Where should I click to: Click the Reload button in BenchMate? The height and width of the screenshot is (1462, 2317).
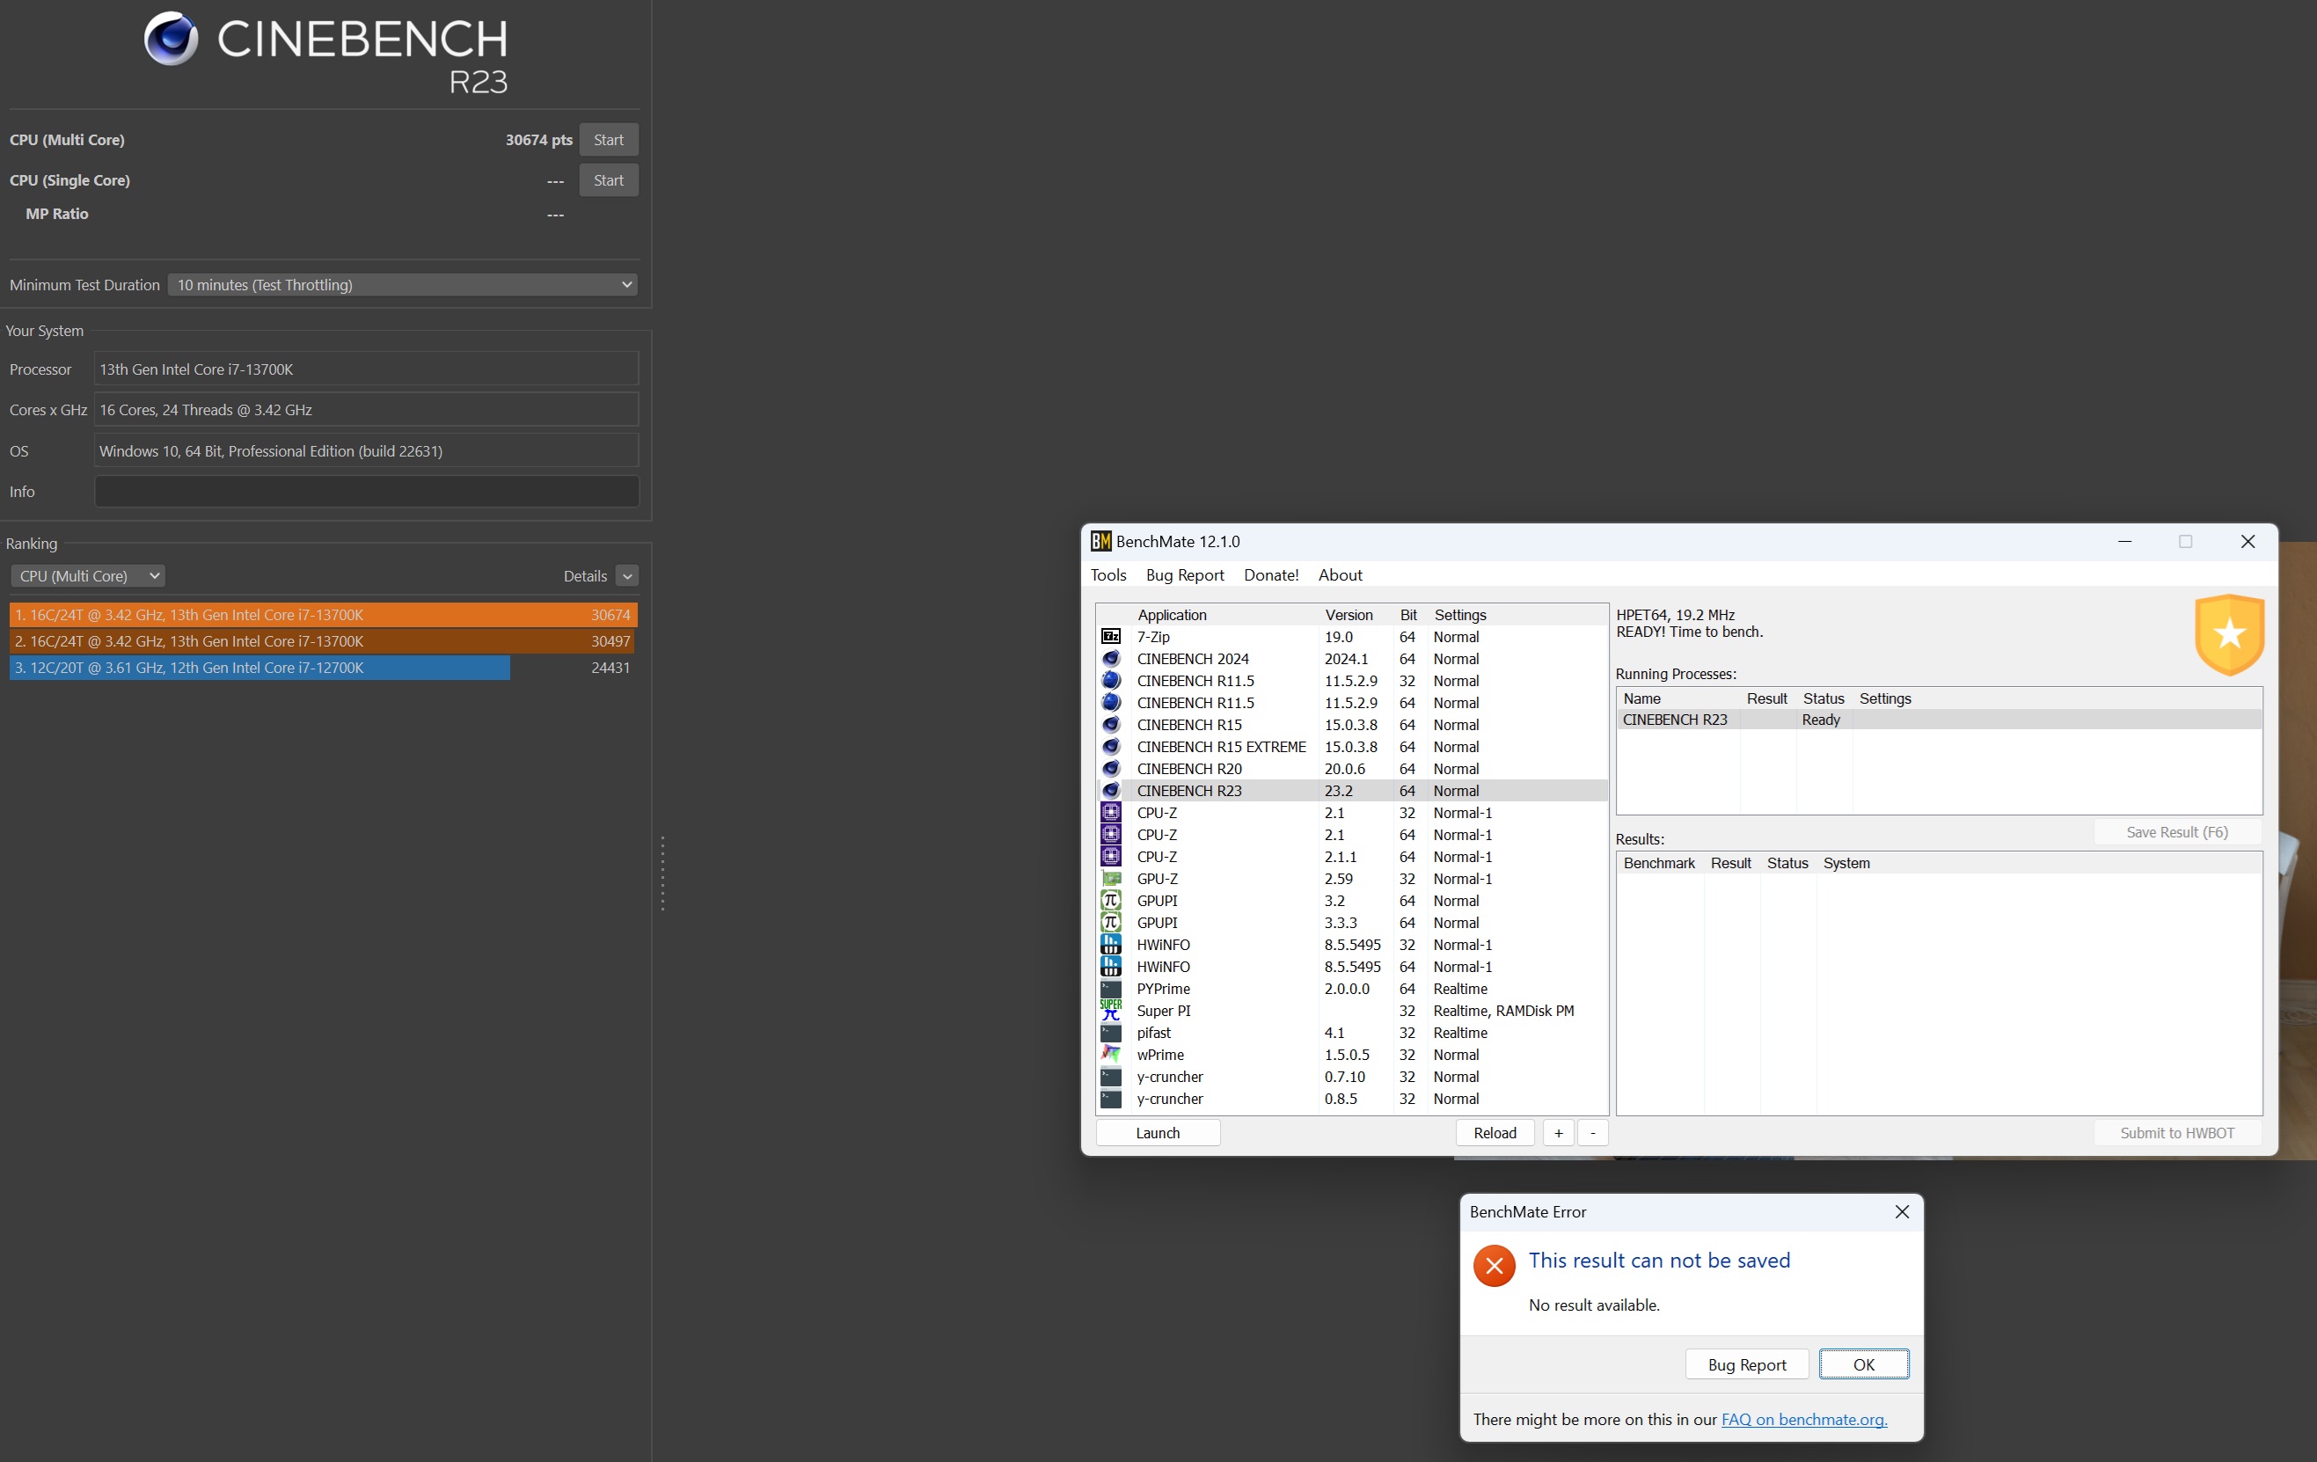click(x=1494, y=1132)
